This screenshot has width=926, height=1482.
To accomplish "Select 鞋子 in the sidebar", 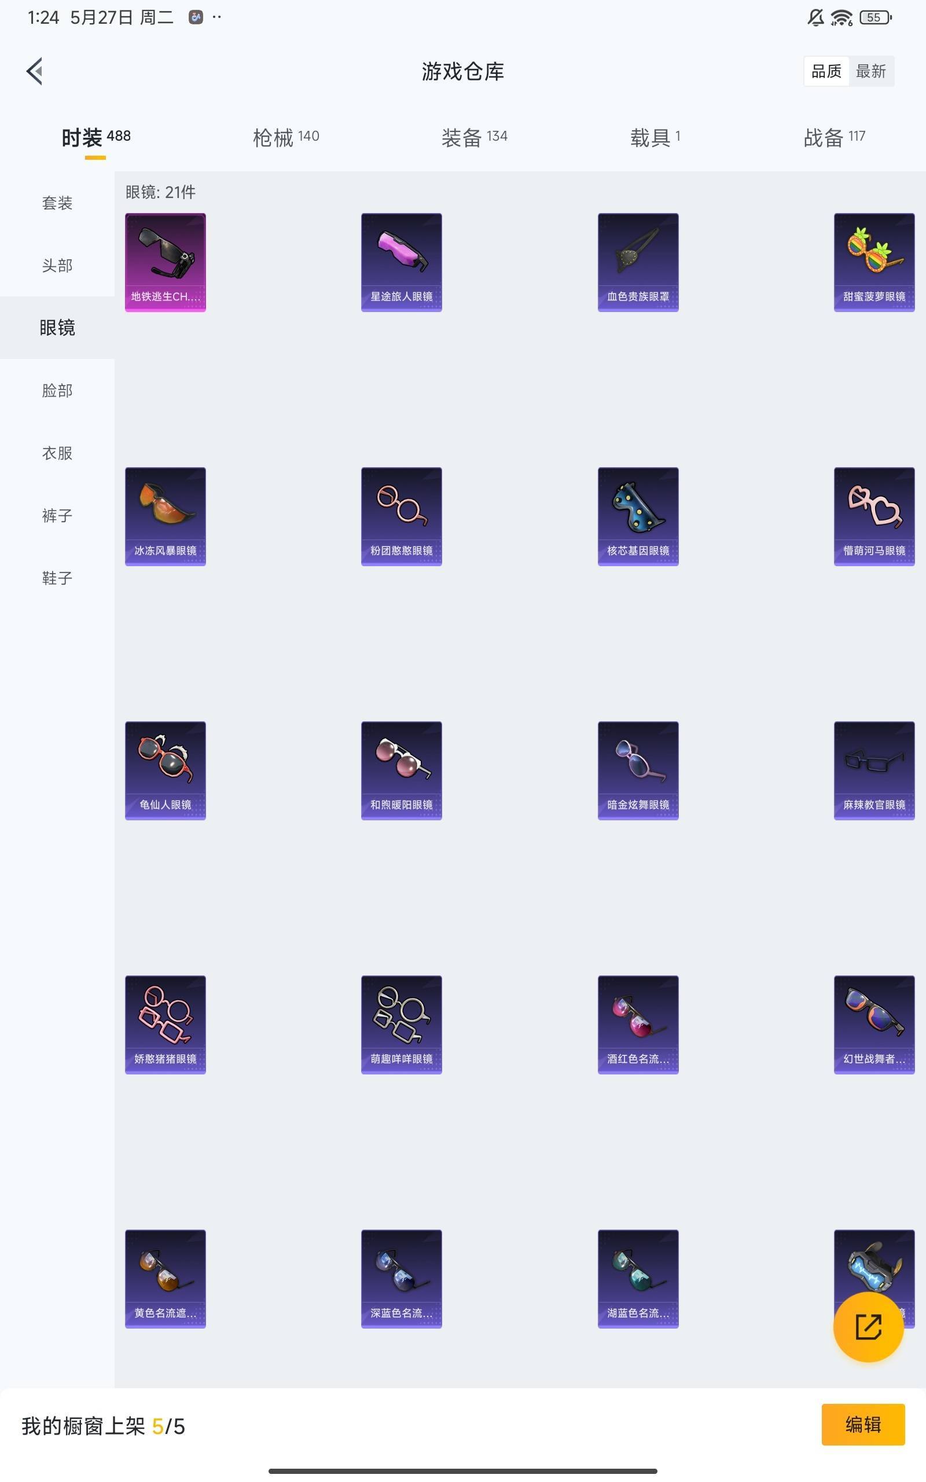I will pos(57,578).
